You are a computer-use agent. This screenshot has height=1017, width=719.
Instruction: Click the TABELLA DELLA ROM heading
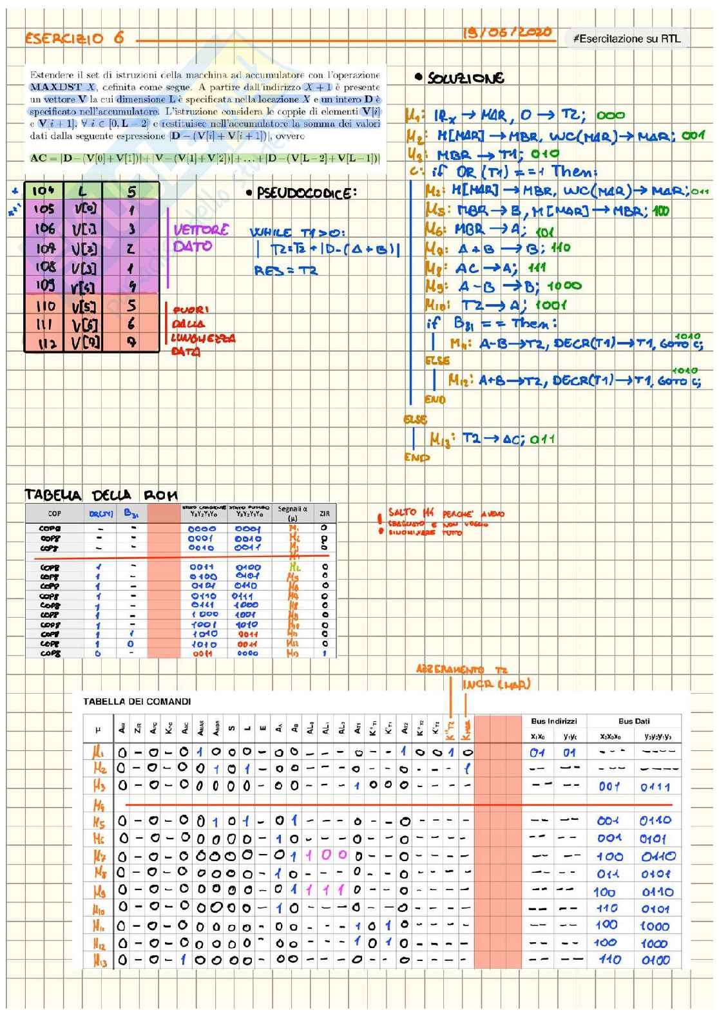(x=101, y=495)
